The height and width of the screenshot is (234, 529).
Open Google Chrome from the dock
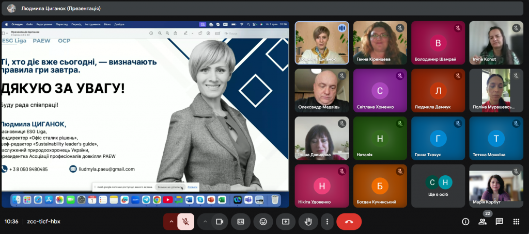point(157,199)
